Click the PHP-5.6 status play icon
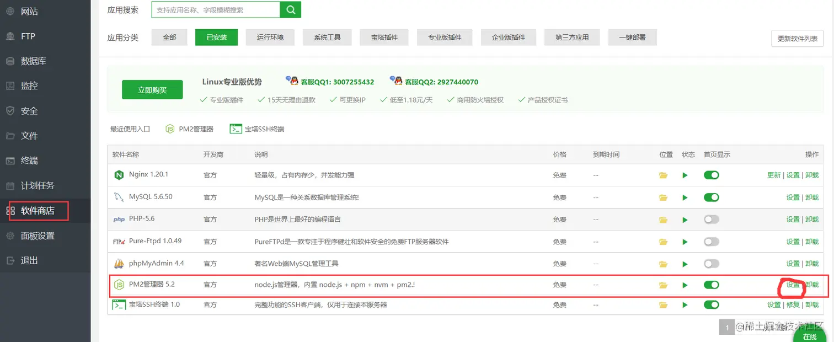834x342 pixels. click(685, 220)
